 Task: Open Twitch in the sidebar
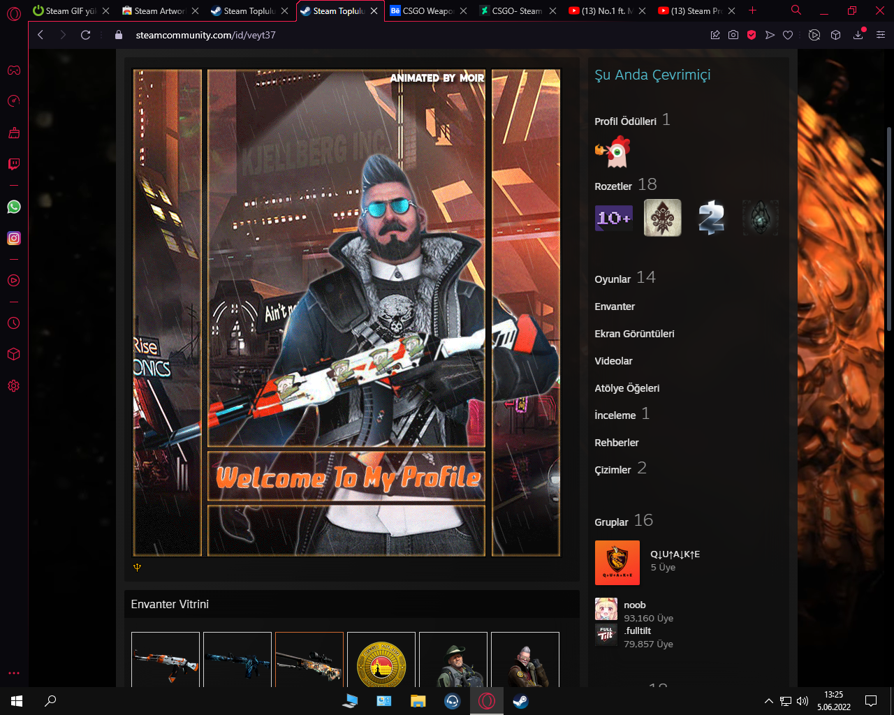click(x=14, y=164)
